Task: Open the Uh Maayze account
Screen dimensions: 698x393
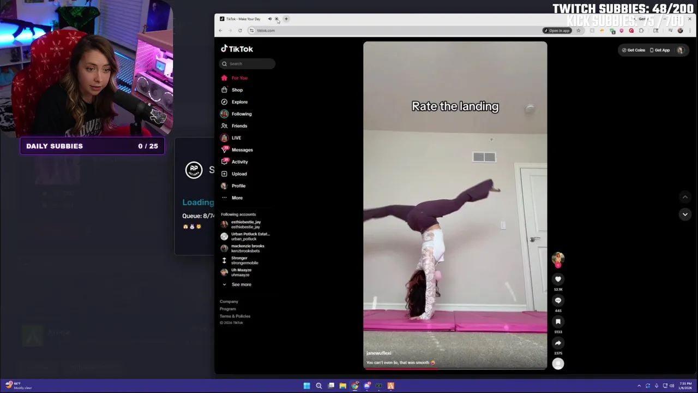Action: pyautogui.click(x=237, y=272)
